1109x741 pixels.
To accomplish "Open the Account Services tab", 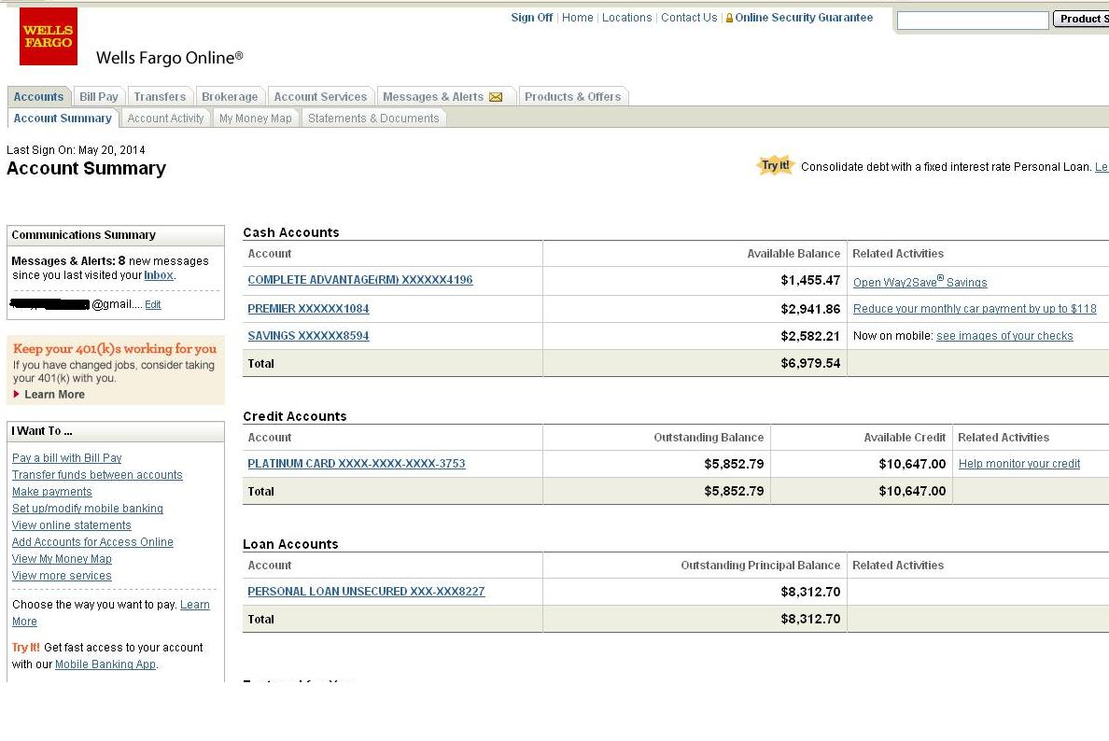I will (x=320, y=97).
